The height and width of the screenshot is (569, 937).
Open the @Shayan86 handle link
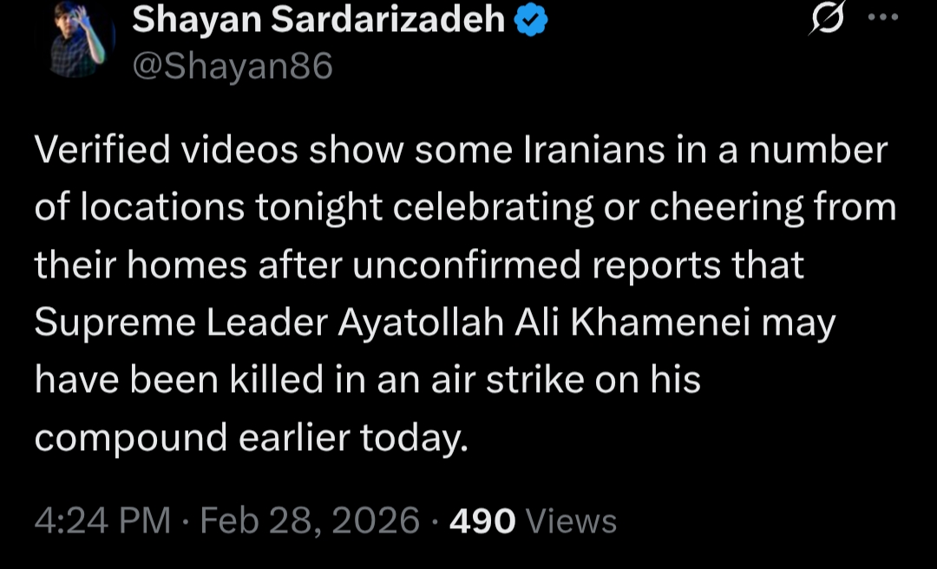232,66
